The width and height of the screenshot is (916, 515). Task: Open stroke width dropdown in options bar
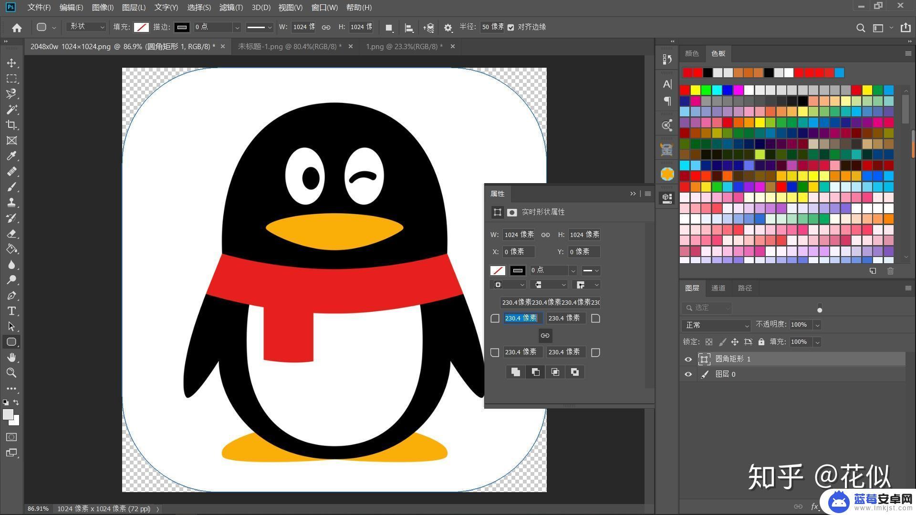[x=236, y=28]
